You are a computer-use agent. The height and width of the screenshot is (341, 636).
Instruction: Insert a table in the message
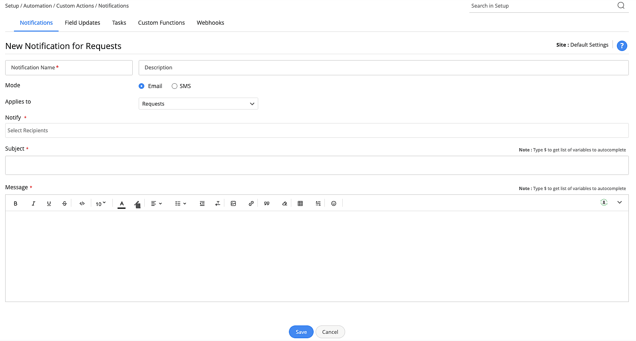click(x=300, y=204)
